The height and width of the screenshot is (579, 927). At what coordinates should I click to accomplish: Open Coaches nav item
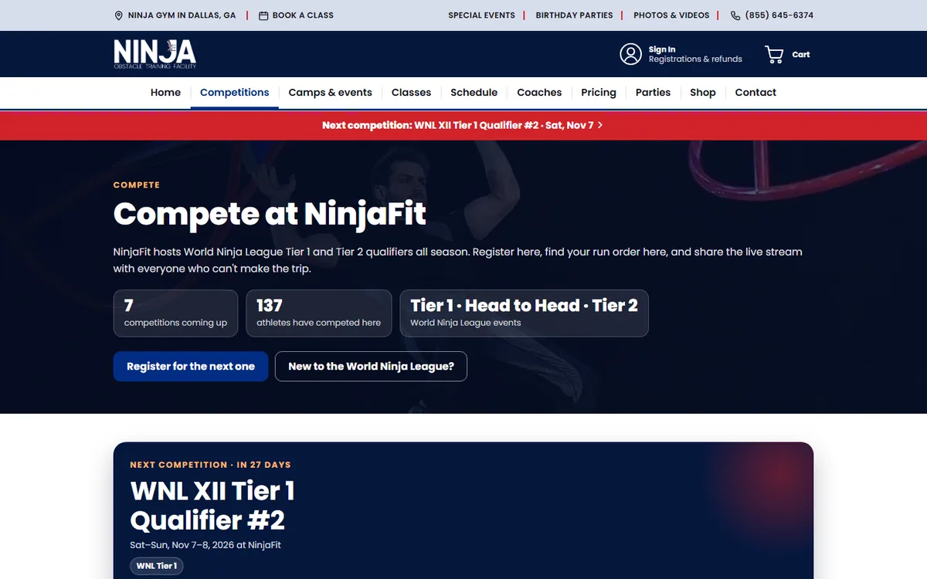pos(539,93)
